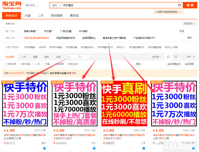Select 个性定制/设计服务/DIY category
Image resolution: width=199 pixels, height=152 pixels.
(x=144, y=38)
